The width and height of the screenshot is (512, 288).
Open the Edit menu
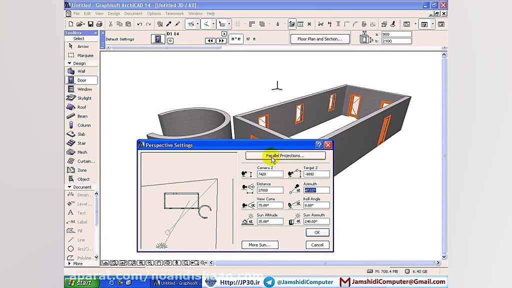pos(87,13)
